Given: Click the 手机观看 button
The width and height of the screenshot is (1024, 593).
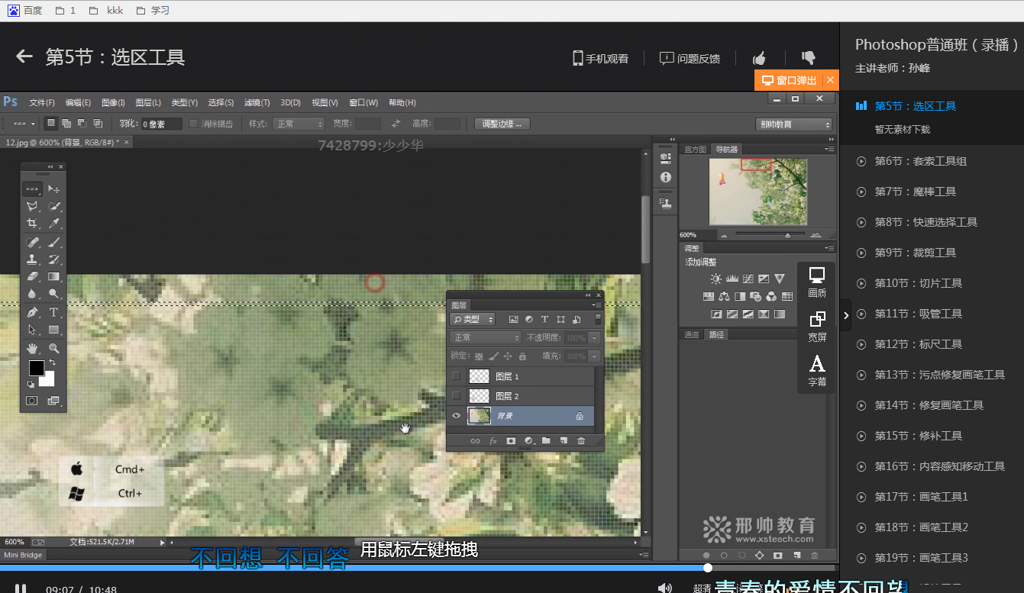Looking at the screenshot, I should coord(601,58).
